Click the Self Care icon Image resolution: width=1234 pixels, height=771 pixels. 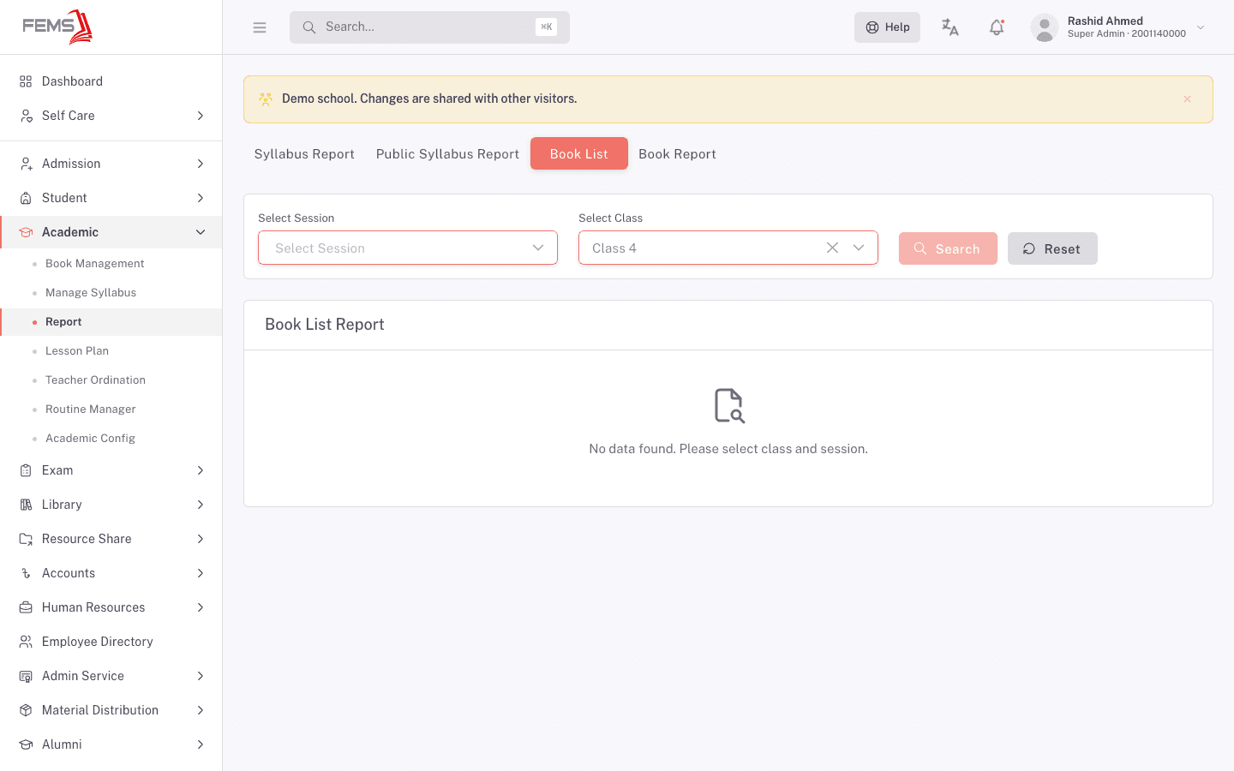point(26,116)
